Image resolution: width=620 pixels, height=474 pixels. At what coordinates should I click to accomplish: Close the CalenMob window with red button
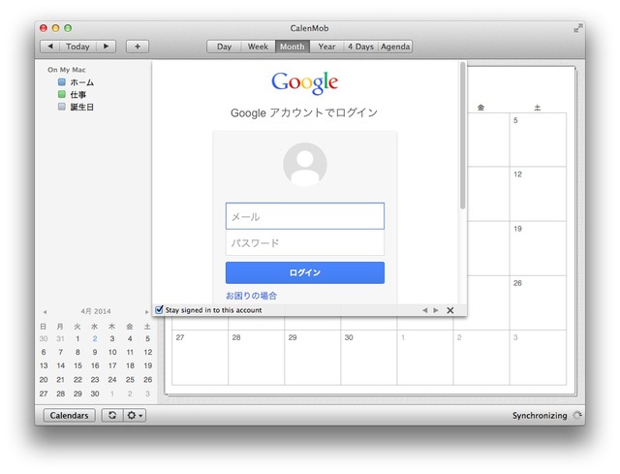pyautogui.click(x=44, y=28)
